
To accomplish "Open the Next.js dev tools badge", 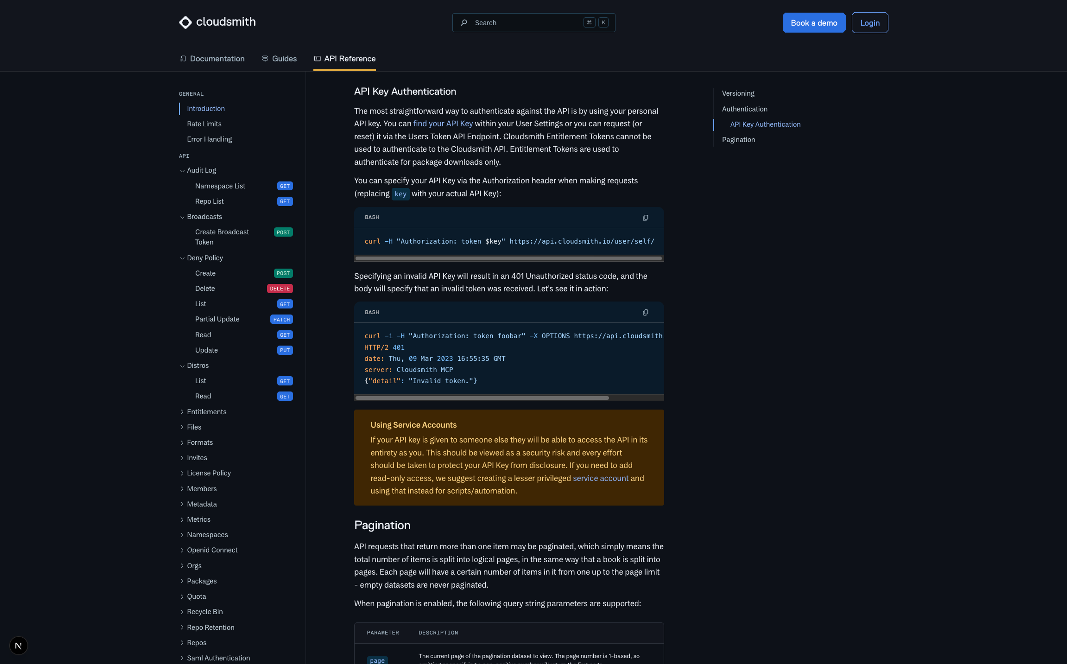I will coord(18,646).
